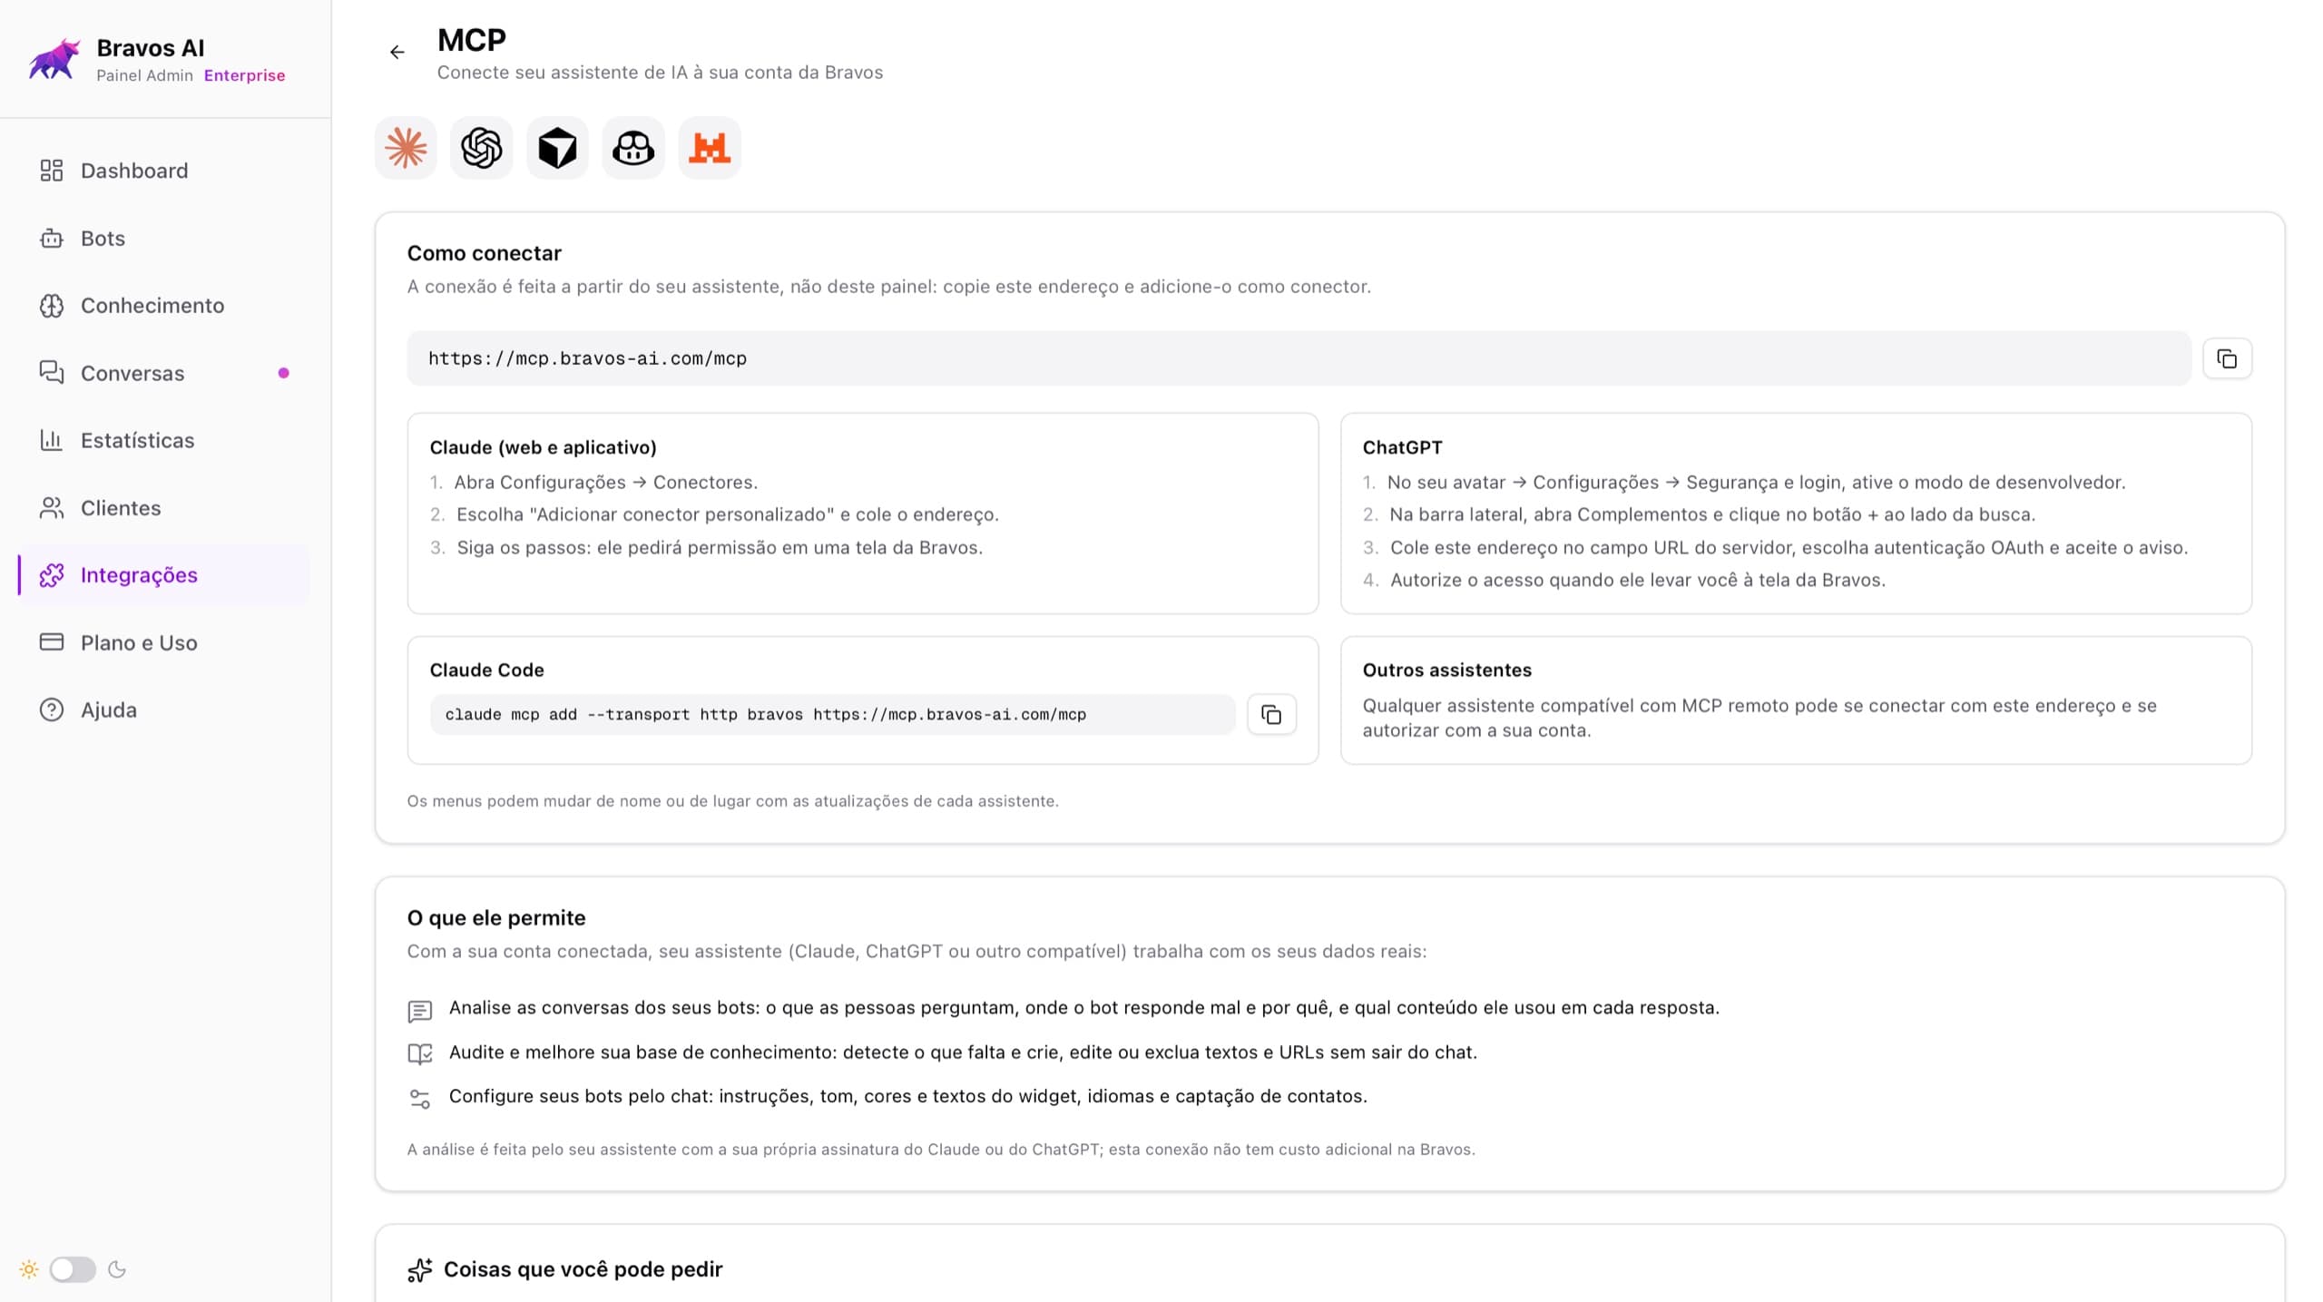Image resolution: width=2323 pixels, height=1302 pixels.
Task: Click the Enterprise plan badge
Action: click(244, 75)
